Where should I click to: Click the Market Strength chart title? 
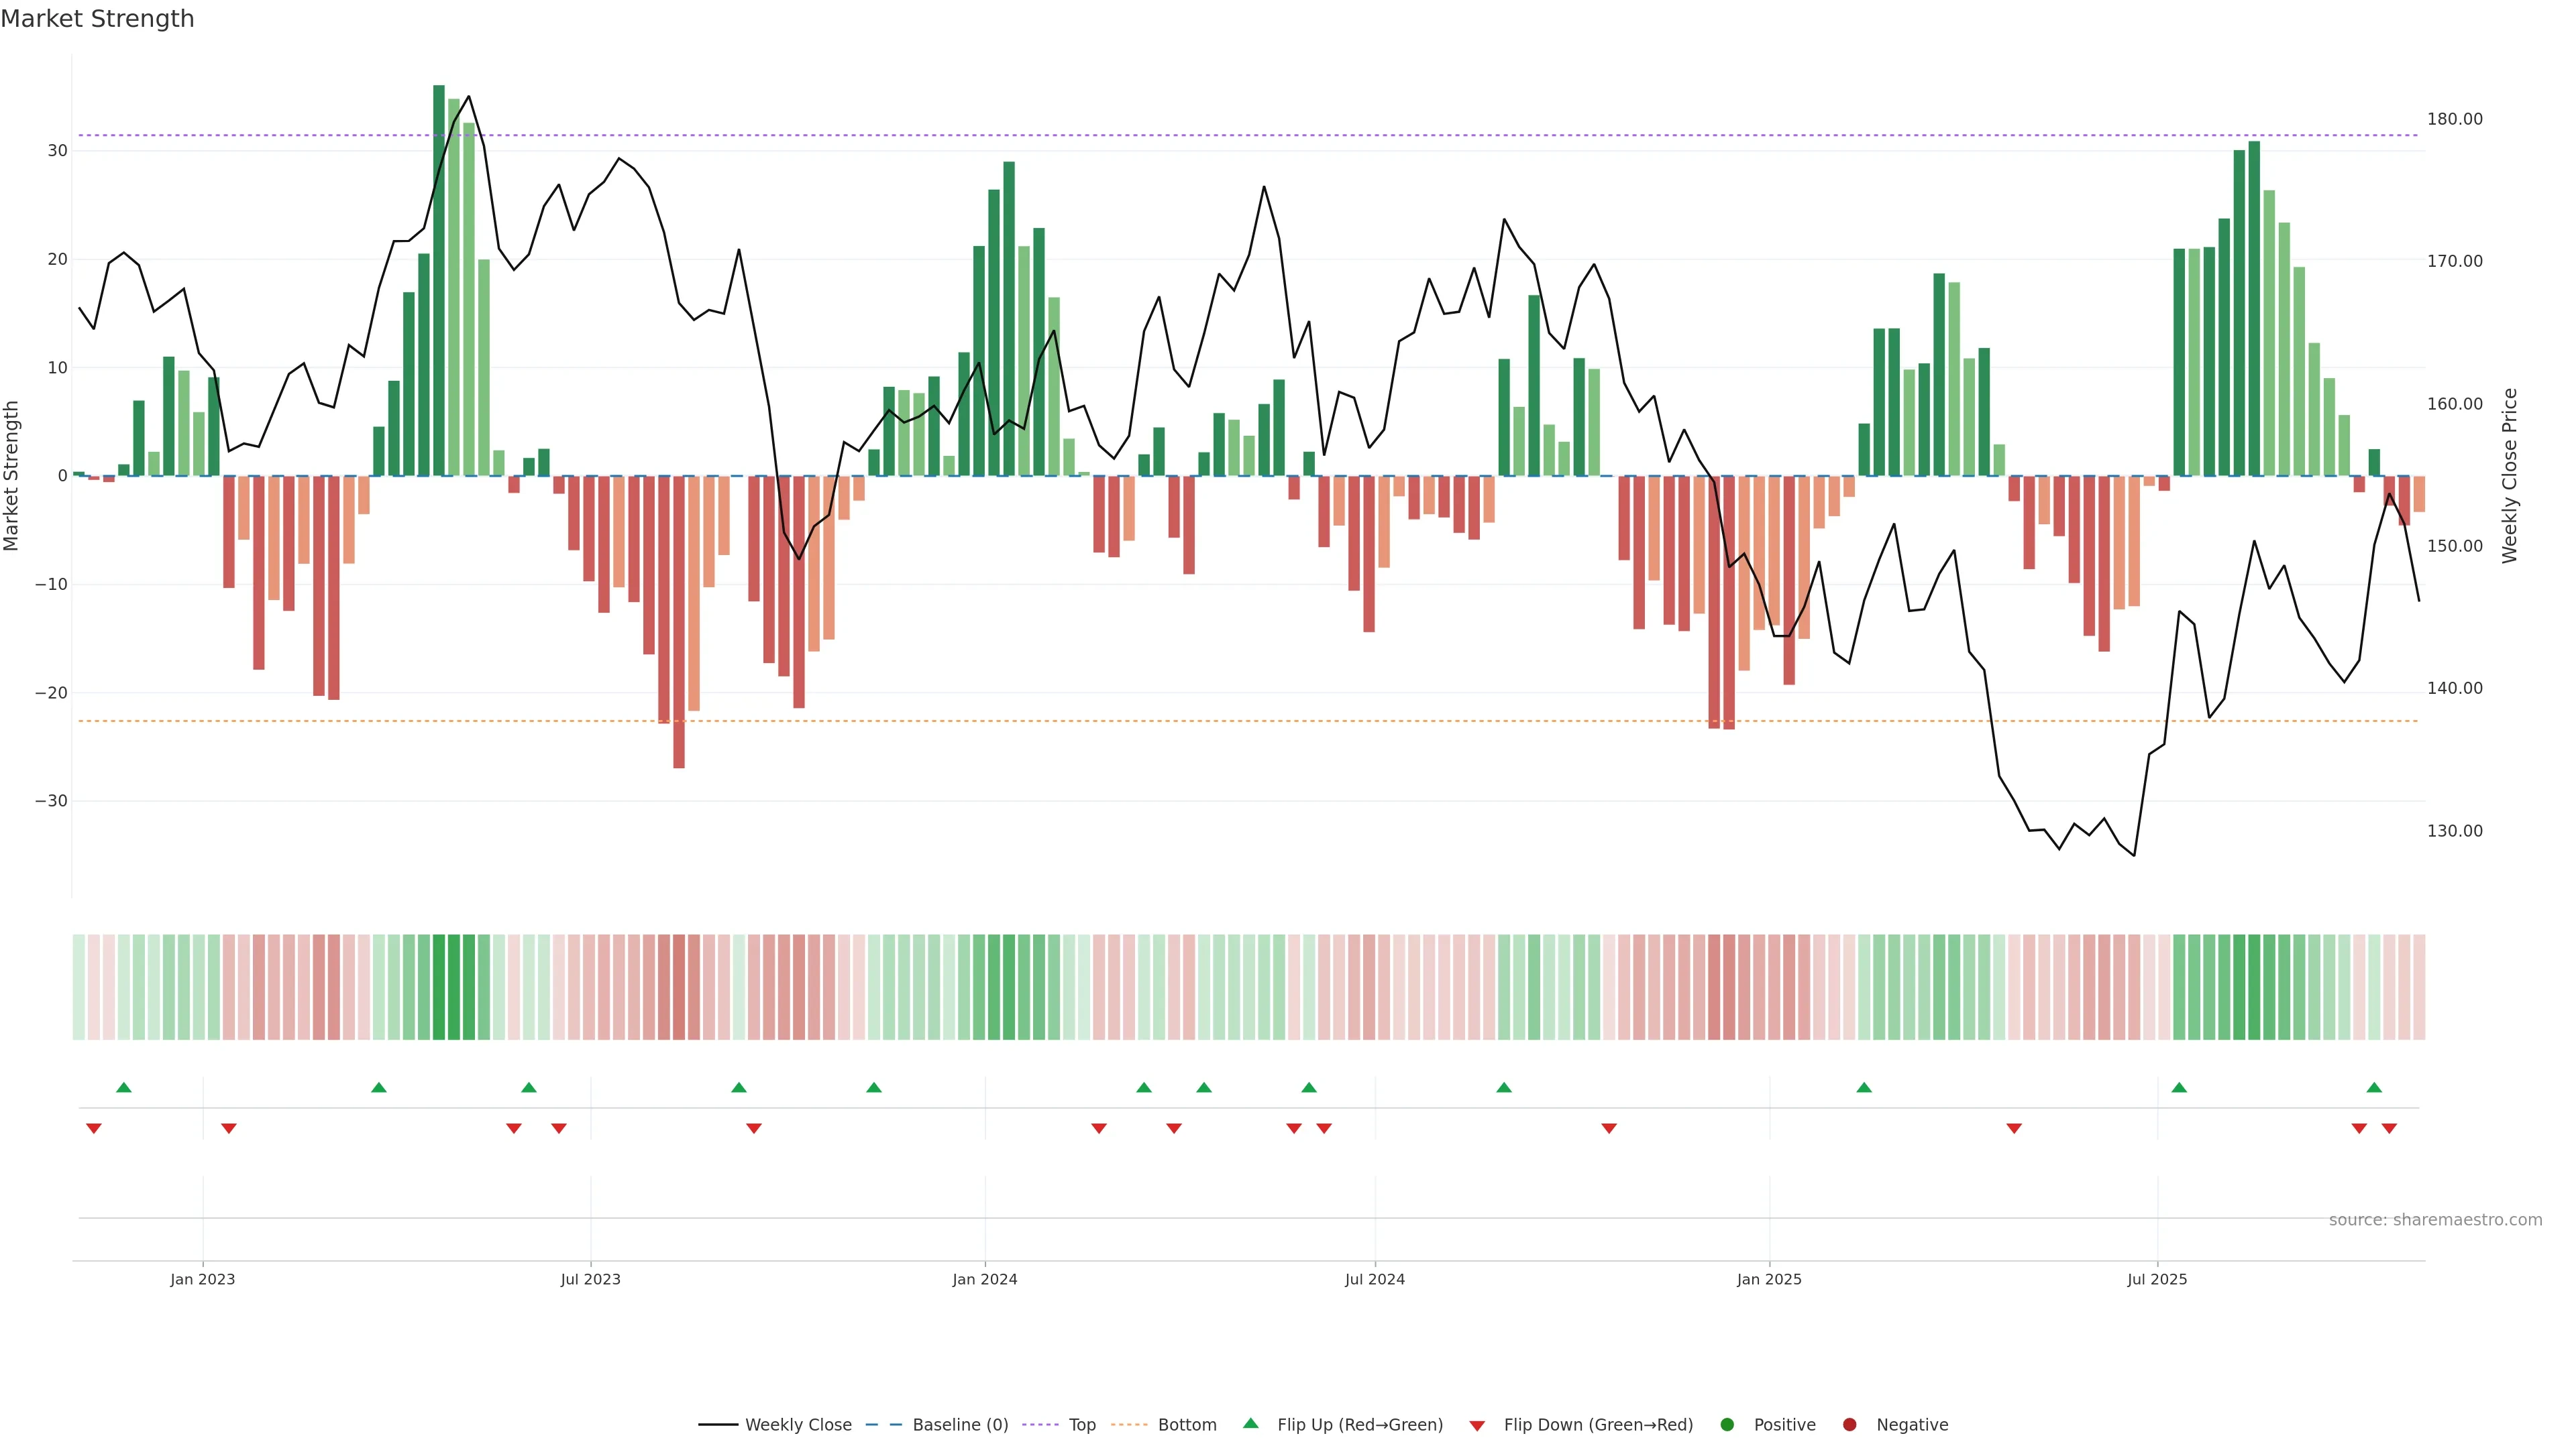click(97, 19)
